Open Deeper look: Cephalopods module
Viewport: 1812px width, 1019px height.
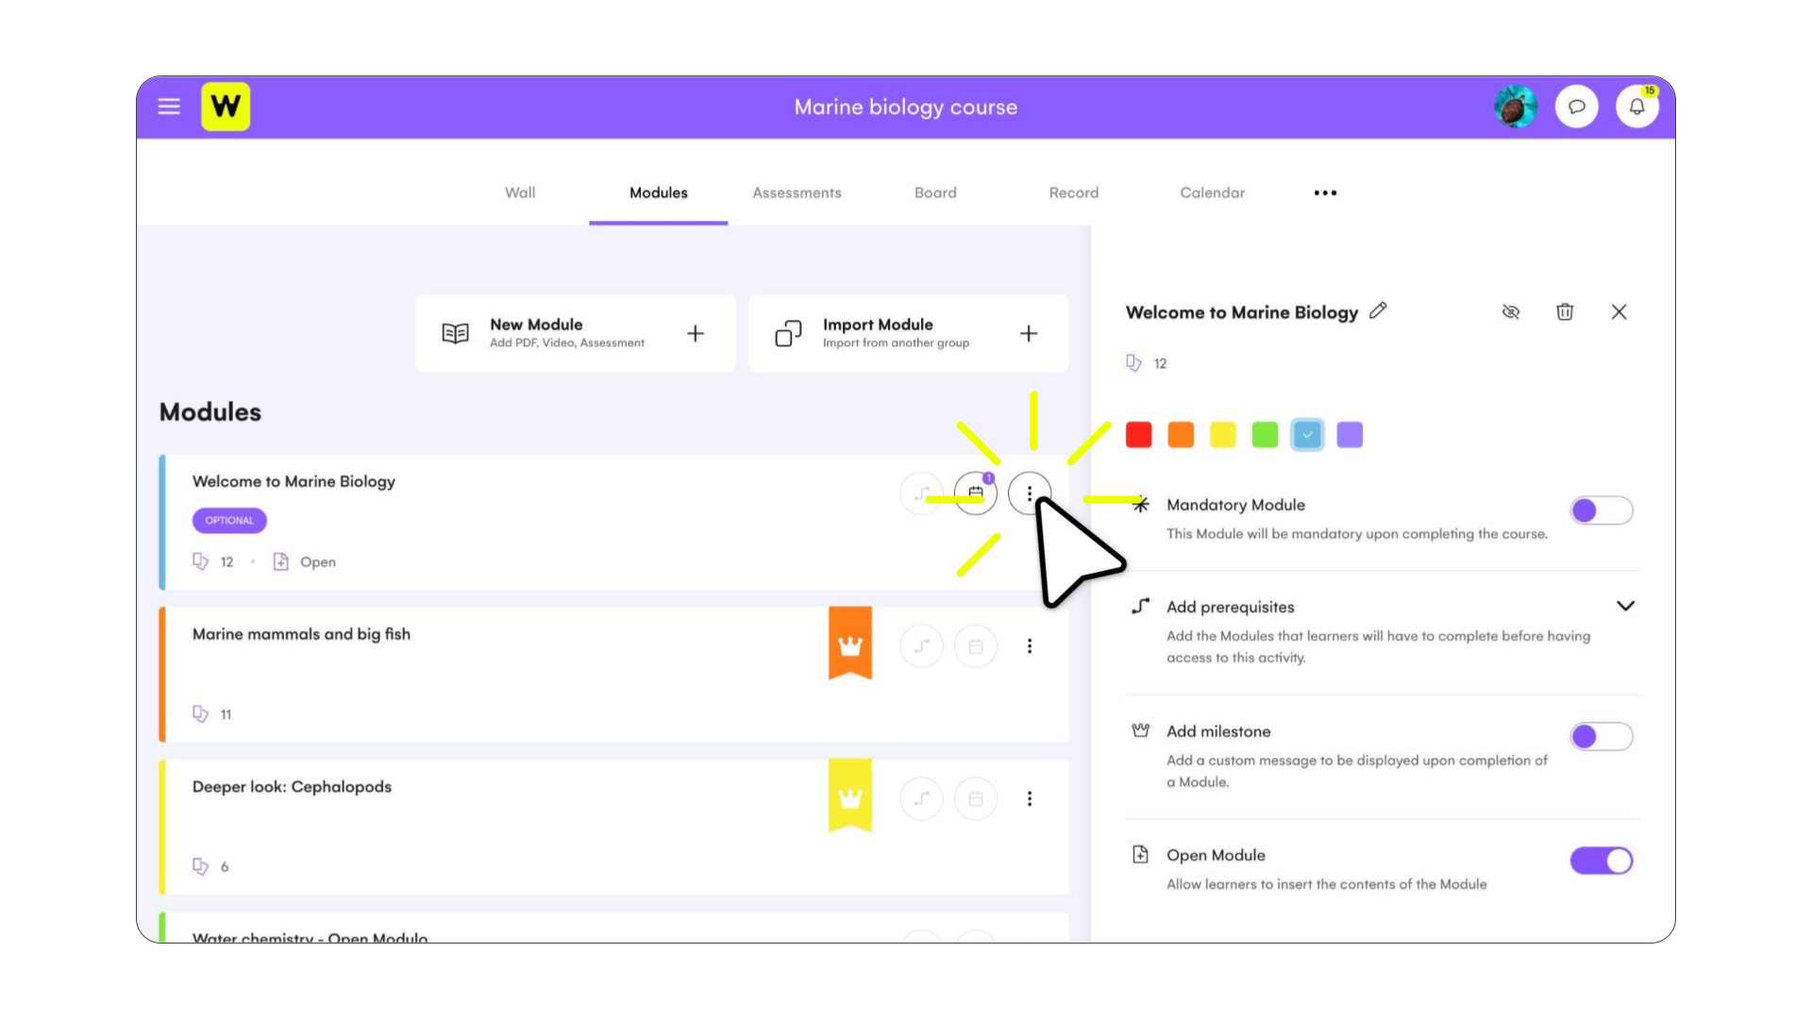[x=292, y=787]
